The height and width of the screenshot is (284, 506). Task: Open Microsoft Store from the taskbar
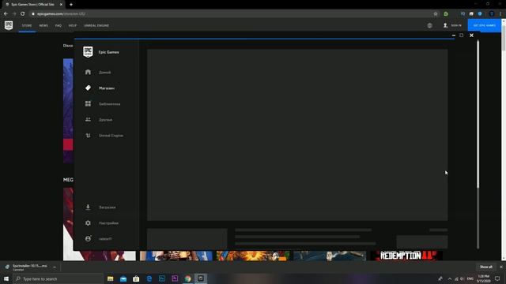click(x=136, y=278)
